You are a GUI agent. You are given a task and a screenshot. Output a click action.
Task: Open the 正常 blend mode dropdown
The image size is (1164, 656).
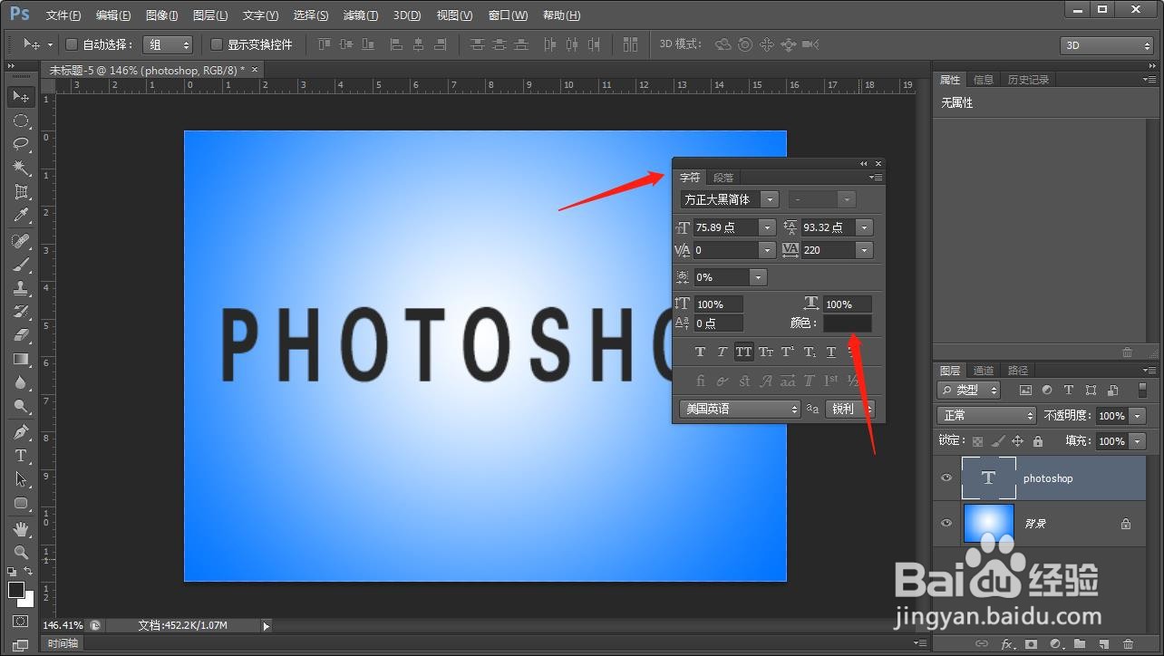(986, 415)
